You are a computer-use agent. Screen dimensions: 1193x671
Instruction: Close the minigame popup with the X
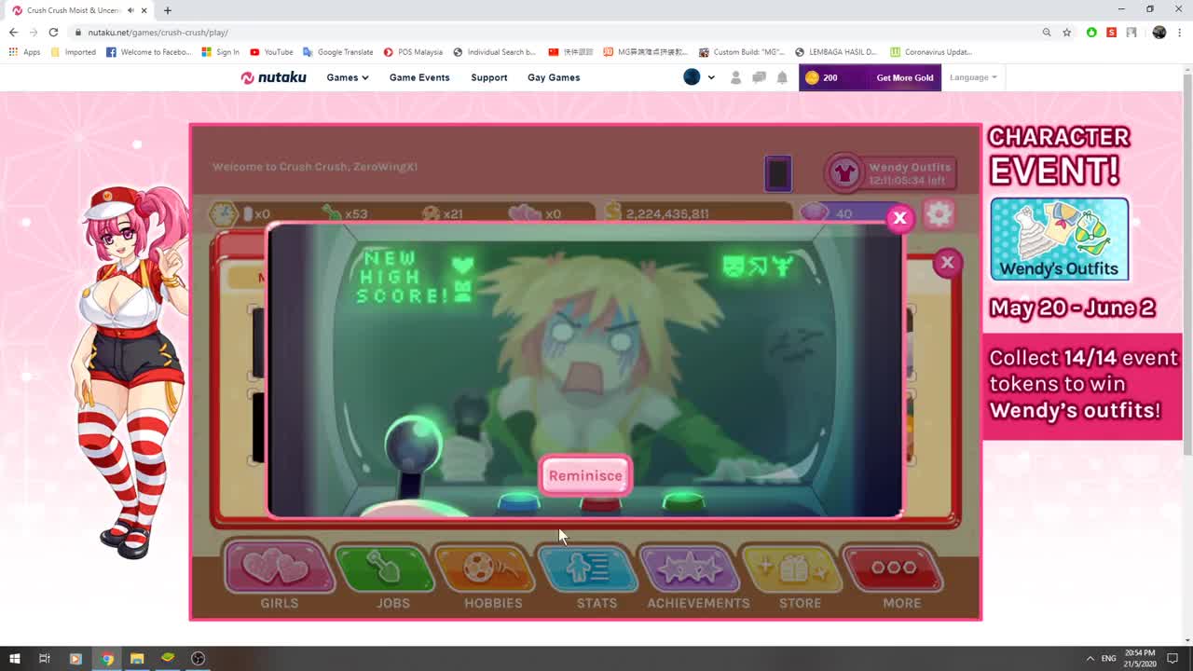(x=899, y=218)
